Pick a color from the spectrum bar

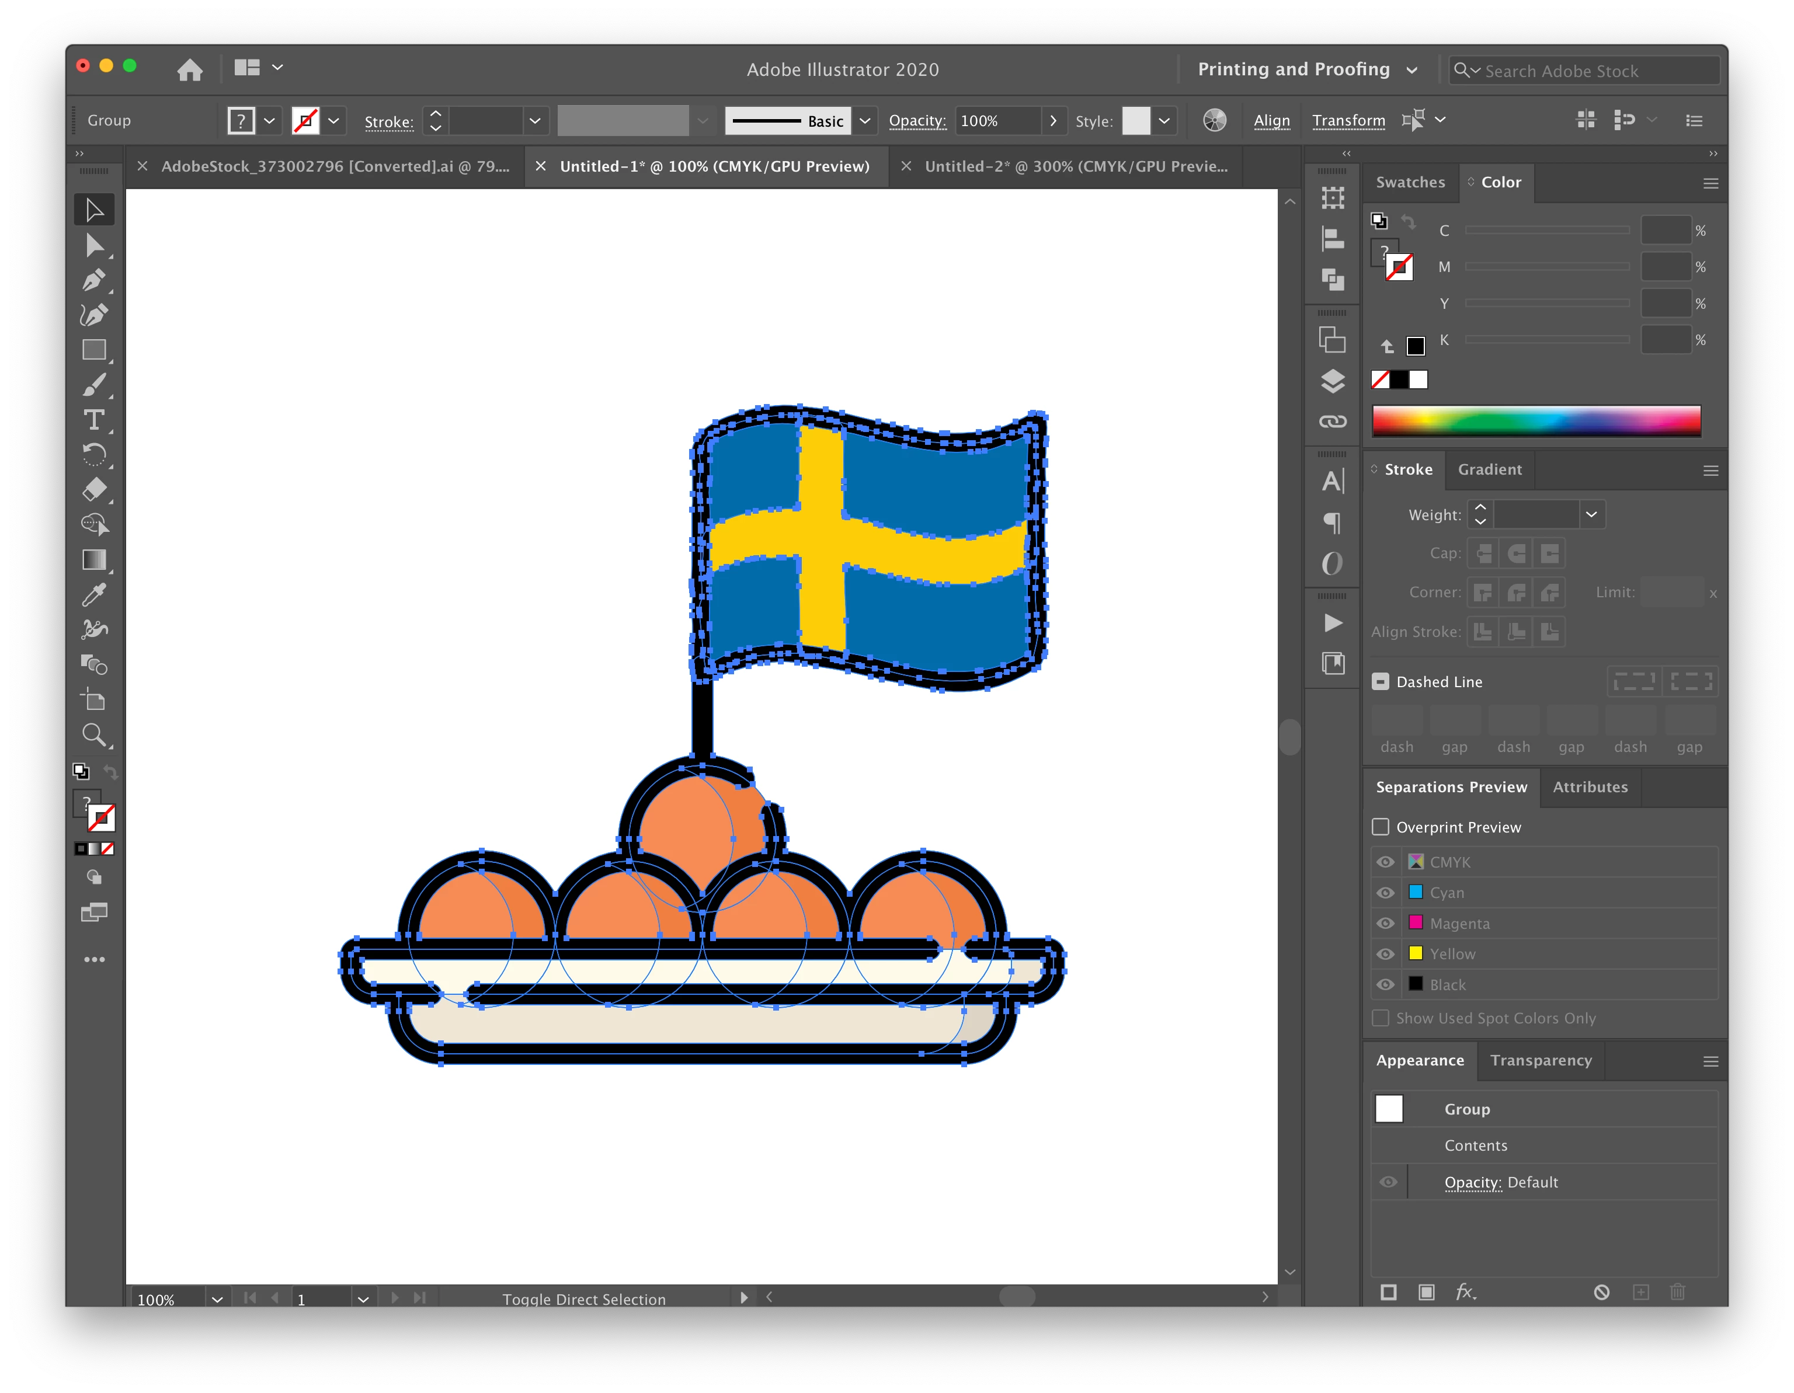pyautogui.click(x=1535, y=422)
